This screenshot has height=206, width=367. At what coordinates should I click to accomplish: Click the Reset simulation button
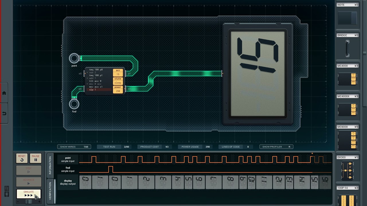pyautogui.click(x=22, y=158)
